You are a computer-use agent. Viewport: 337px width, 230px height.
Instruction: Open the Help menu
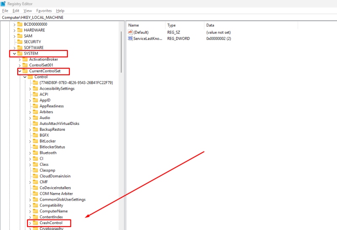tap(60, 11)
